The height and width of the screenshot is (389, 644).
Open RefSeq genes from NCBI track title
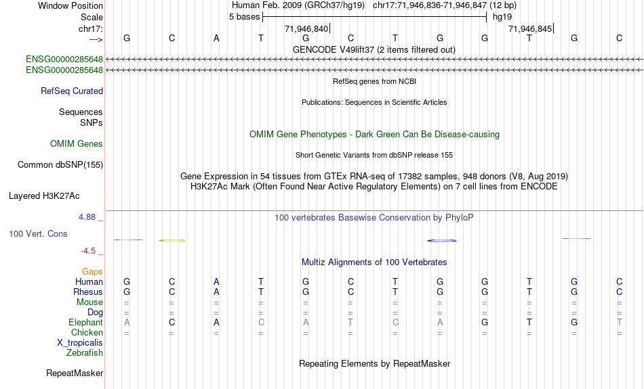tap(375, 81)
